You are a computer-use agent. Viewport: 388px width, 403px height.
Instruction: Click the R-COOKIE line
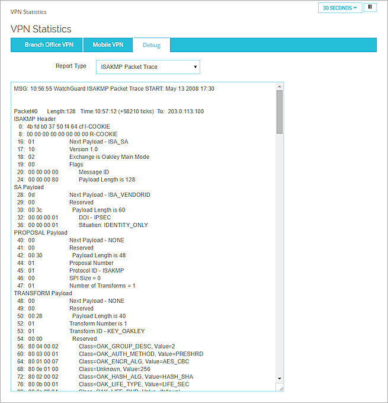coord(68,134)
